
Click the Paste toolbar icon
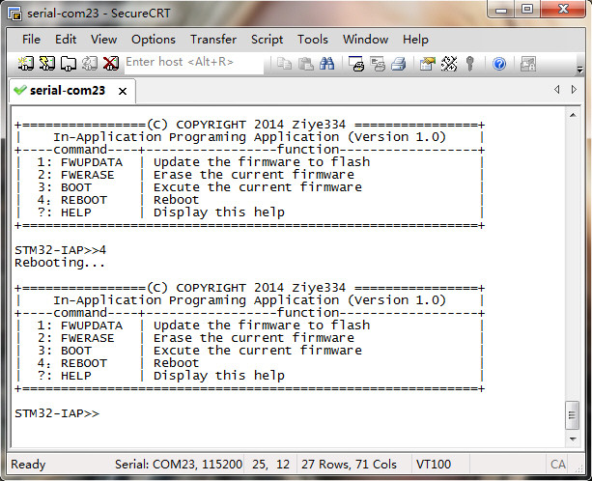pyautogui.click(x=305, y=64)
